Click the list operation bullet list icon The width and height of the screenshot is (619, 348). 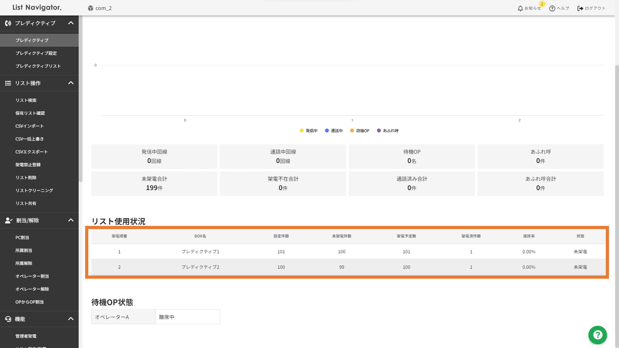pos(8,83)
